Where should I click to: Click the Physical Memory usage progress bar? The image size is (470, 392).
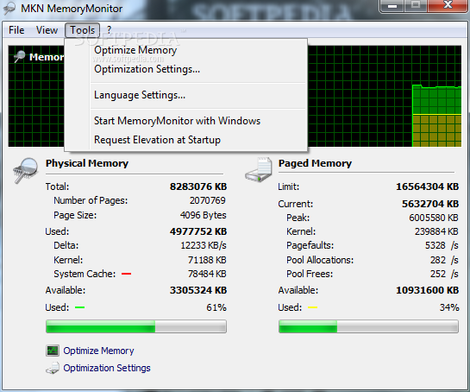136,326
